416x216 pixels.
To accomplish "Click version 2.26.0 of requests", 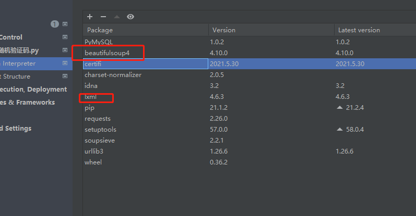I will point(219,119).
